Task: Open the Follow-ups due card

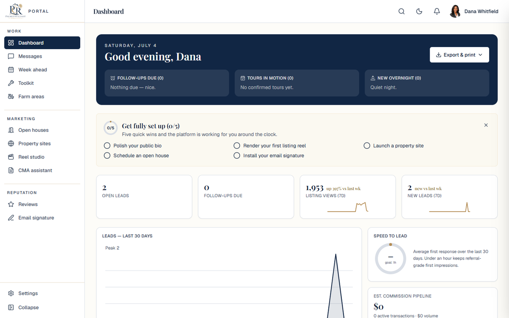Action: [x=167, y=83]
